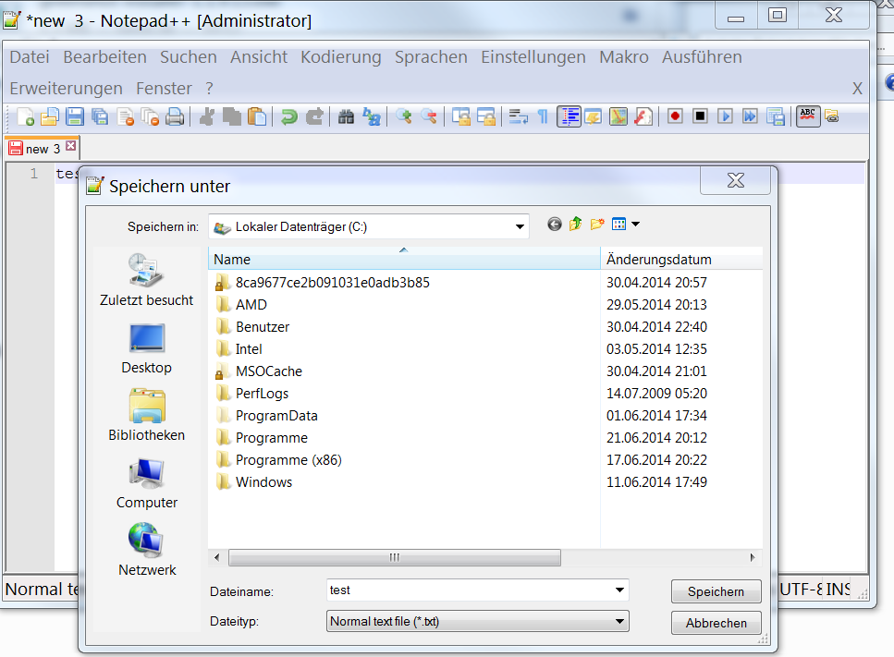Open the Kodierung menu
The width and height of the screenshot is (894, 657).
tap(341, 57)
